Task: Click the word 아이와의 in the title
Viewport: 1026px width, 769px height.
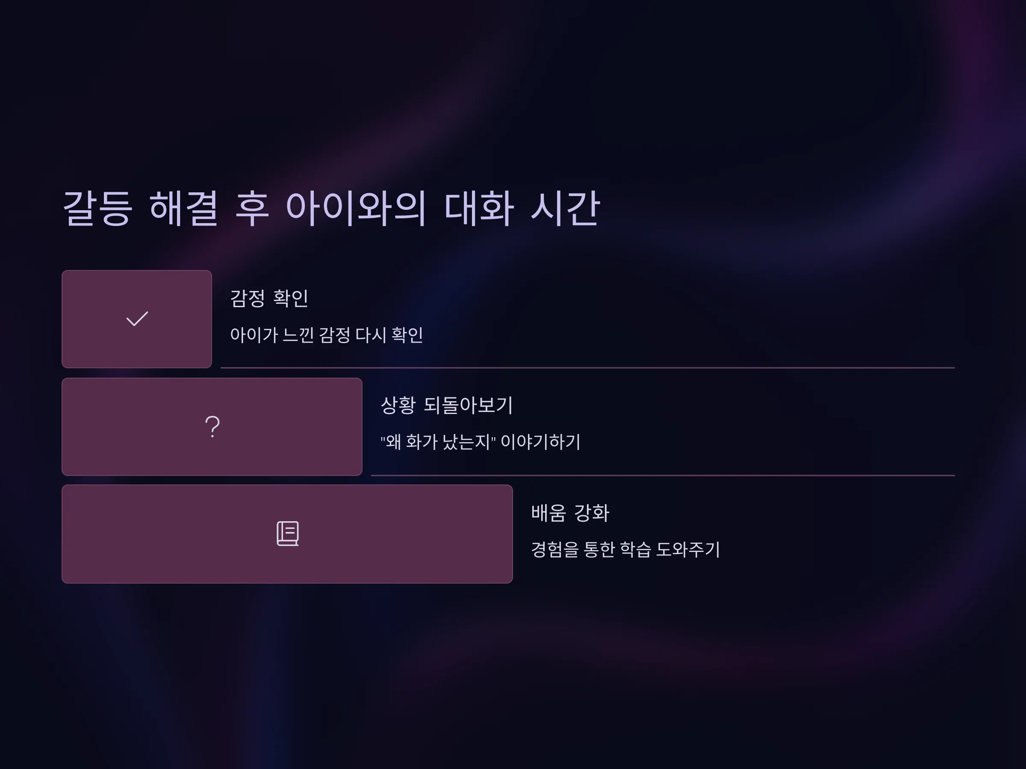Action: 355,208
